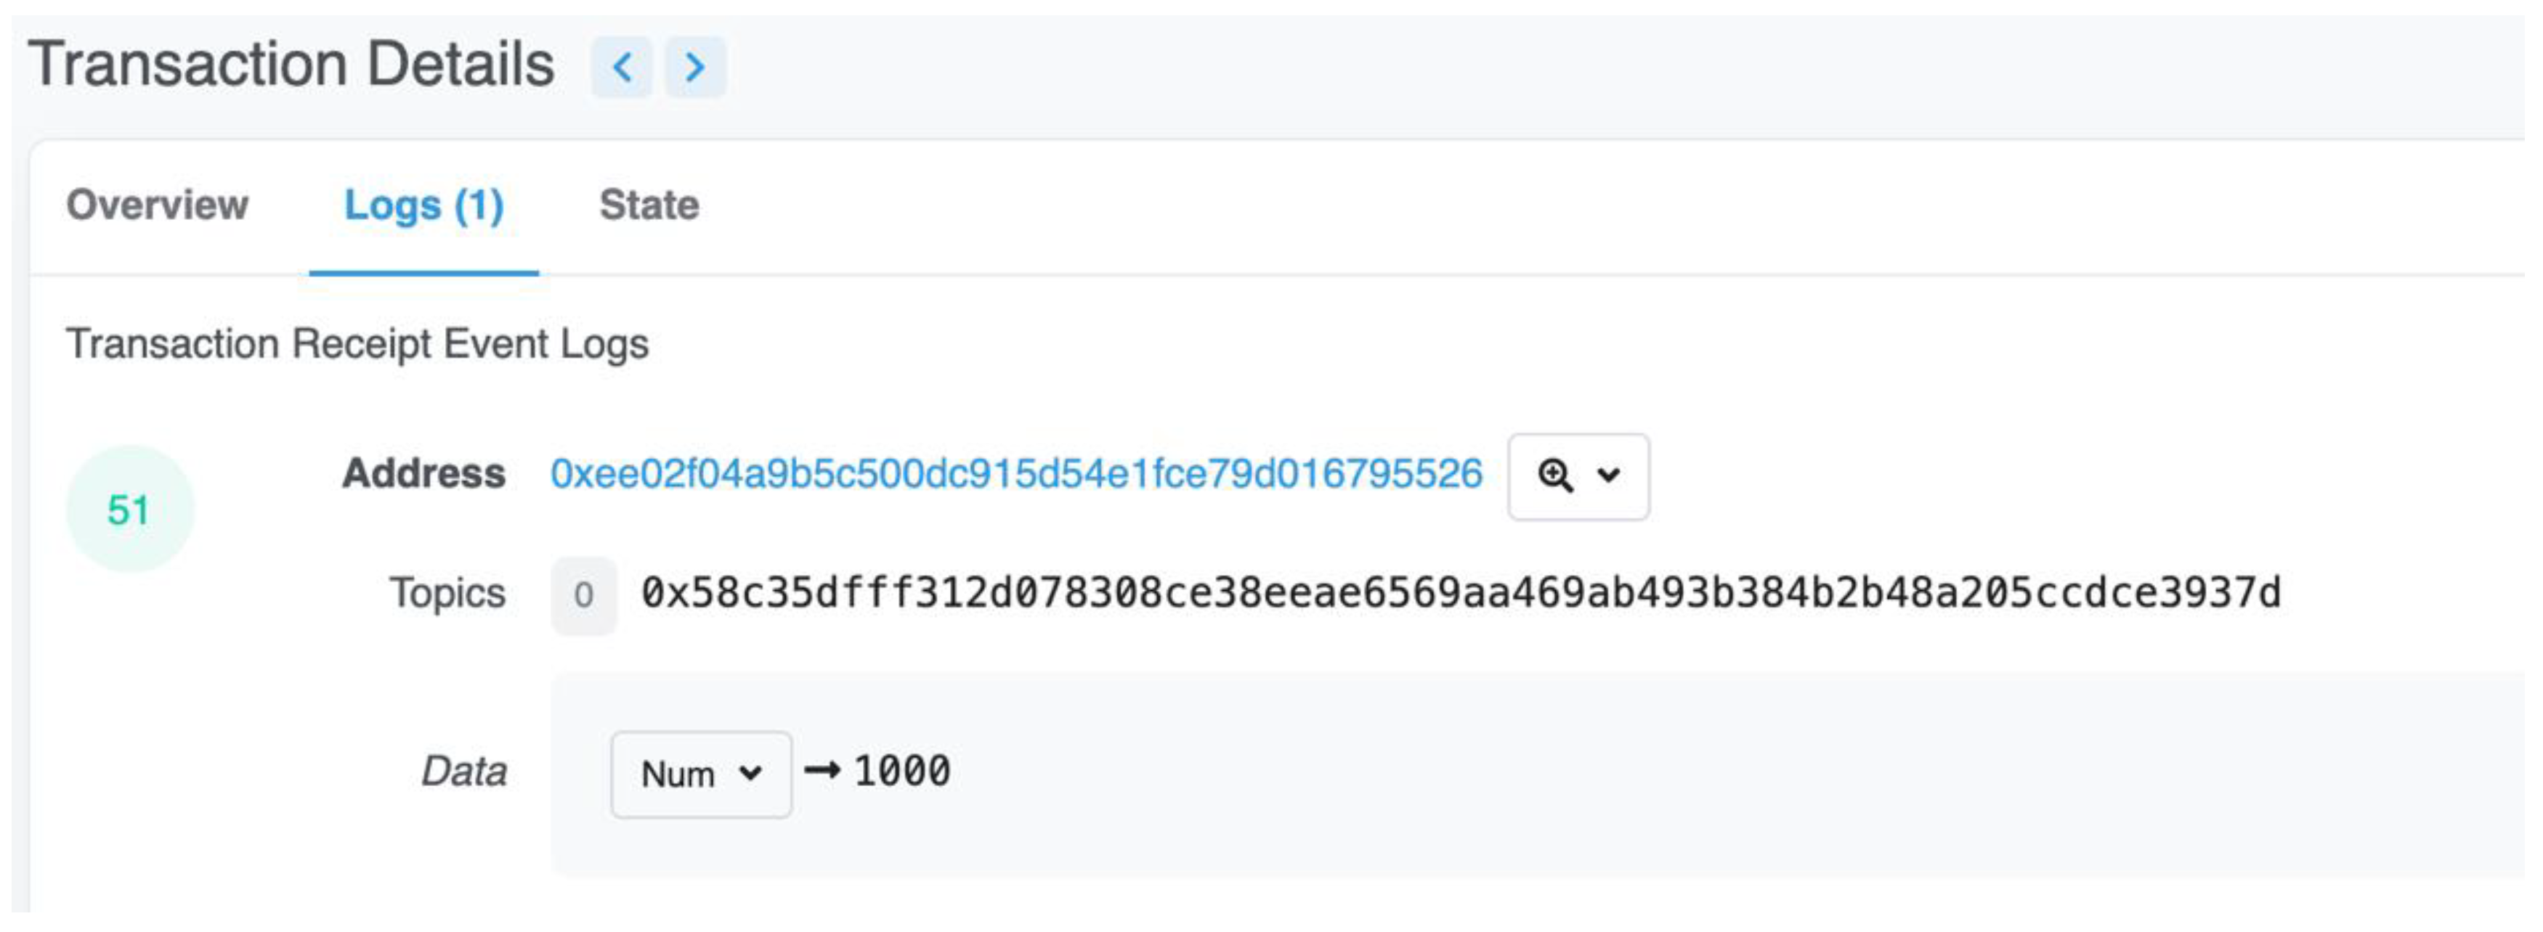Viewport: 2543px width, 932px height.
Task: Go to the previous transaction arrow
Action: coord(622,67)
